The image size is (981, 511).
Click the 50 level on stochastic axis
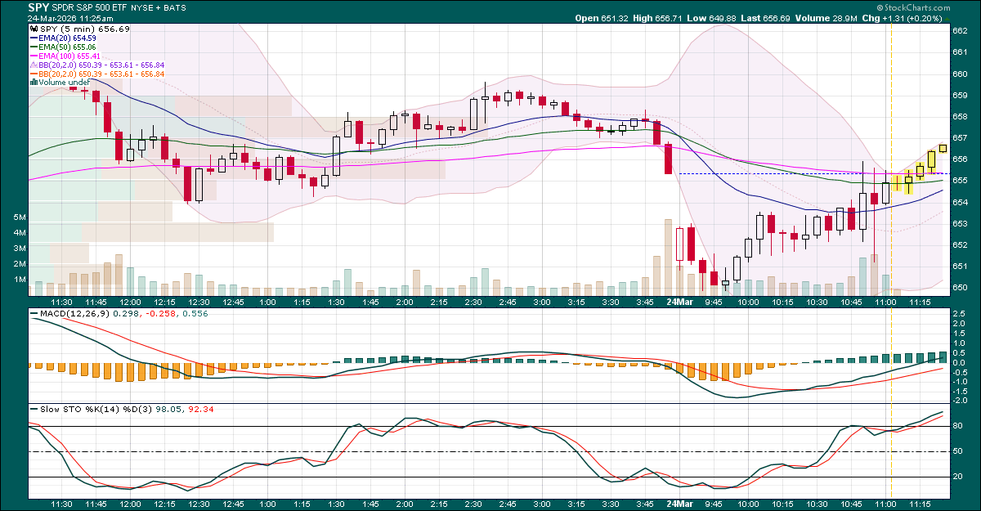(x=958, y=451)
